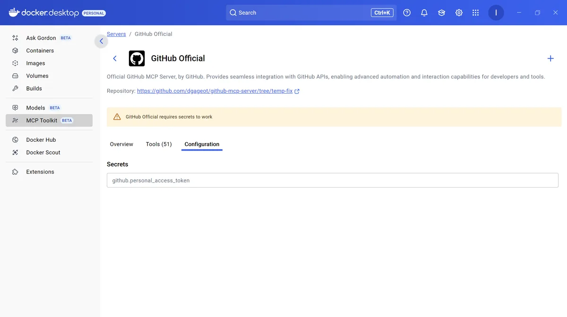Open the user account avatar
The width and height of the screenshot is (567, 317).
click(496, 13)
